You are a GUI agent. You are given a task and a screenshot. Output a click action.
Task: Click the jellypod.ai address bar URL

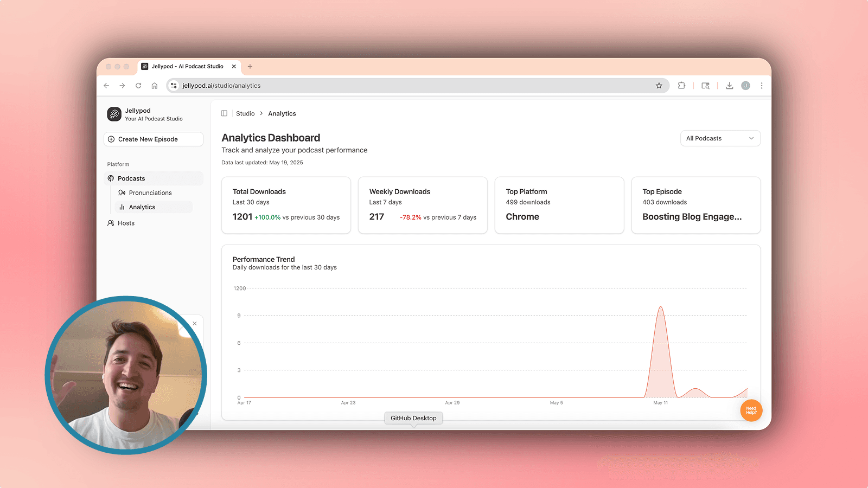(221, 86)
